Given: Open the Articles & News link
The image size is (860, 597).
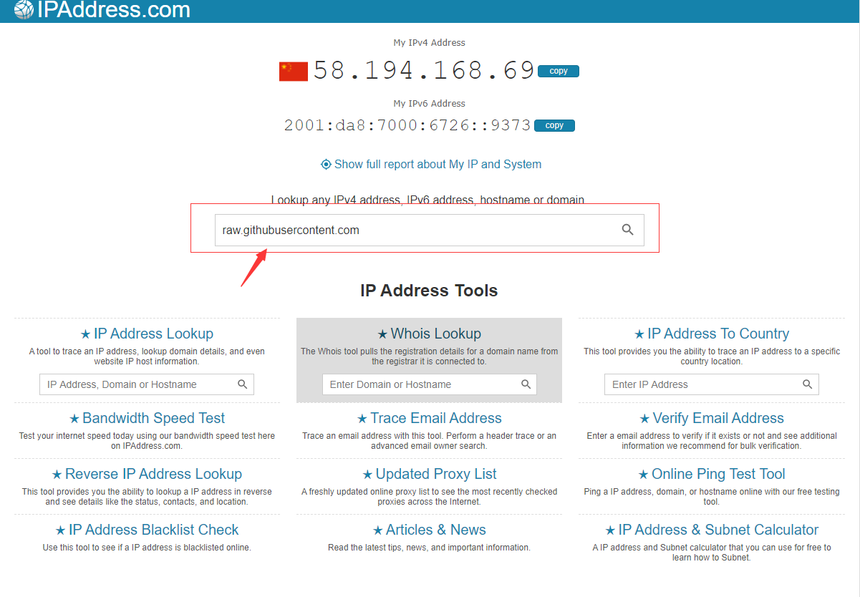Looking at the screenshot, I should pyautogui.click(x=436, y=530).
